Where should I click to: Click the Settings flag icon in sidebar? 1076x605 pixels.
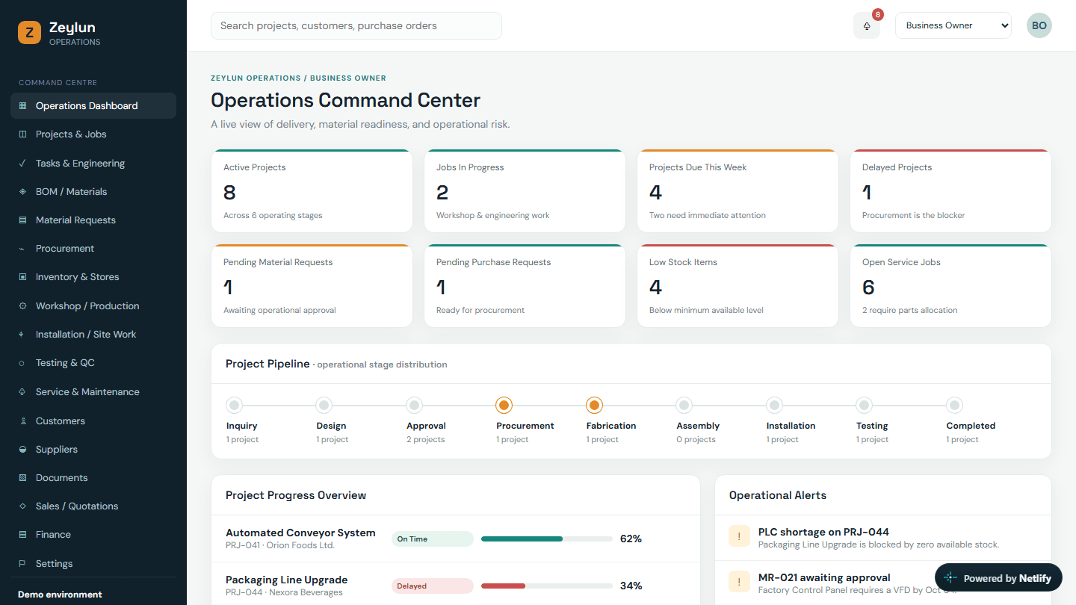(x=22, y=564)
